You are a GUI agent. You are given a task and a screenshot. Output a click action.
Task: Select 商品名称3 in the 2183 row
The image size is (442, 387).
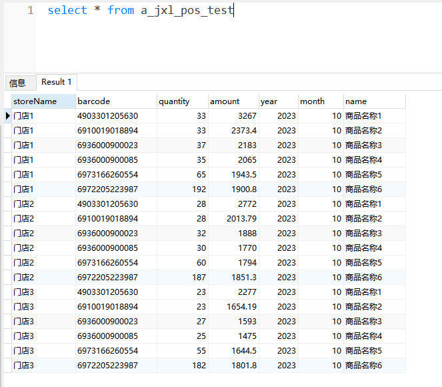click(375, 145)
